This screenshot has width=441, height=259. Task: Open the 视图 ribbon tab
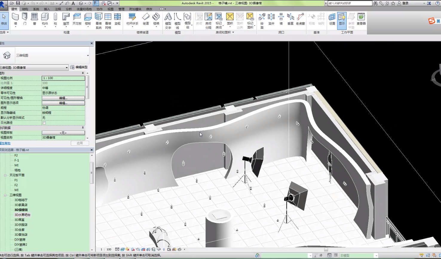tap(110, 9)
